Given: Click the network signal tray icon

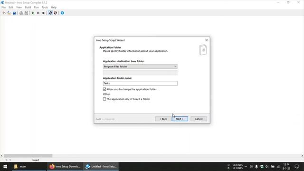Looking at the screenshot, I should 278,167.
